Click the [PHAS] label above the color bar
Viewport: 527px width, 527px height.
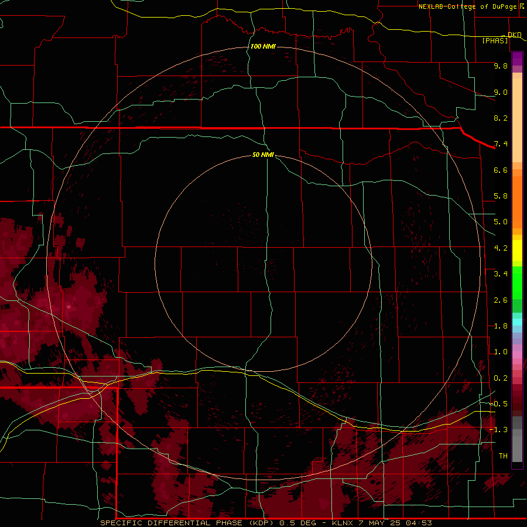pos(495,40)
